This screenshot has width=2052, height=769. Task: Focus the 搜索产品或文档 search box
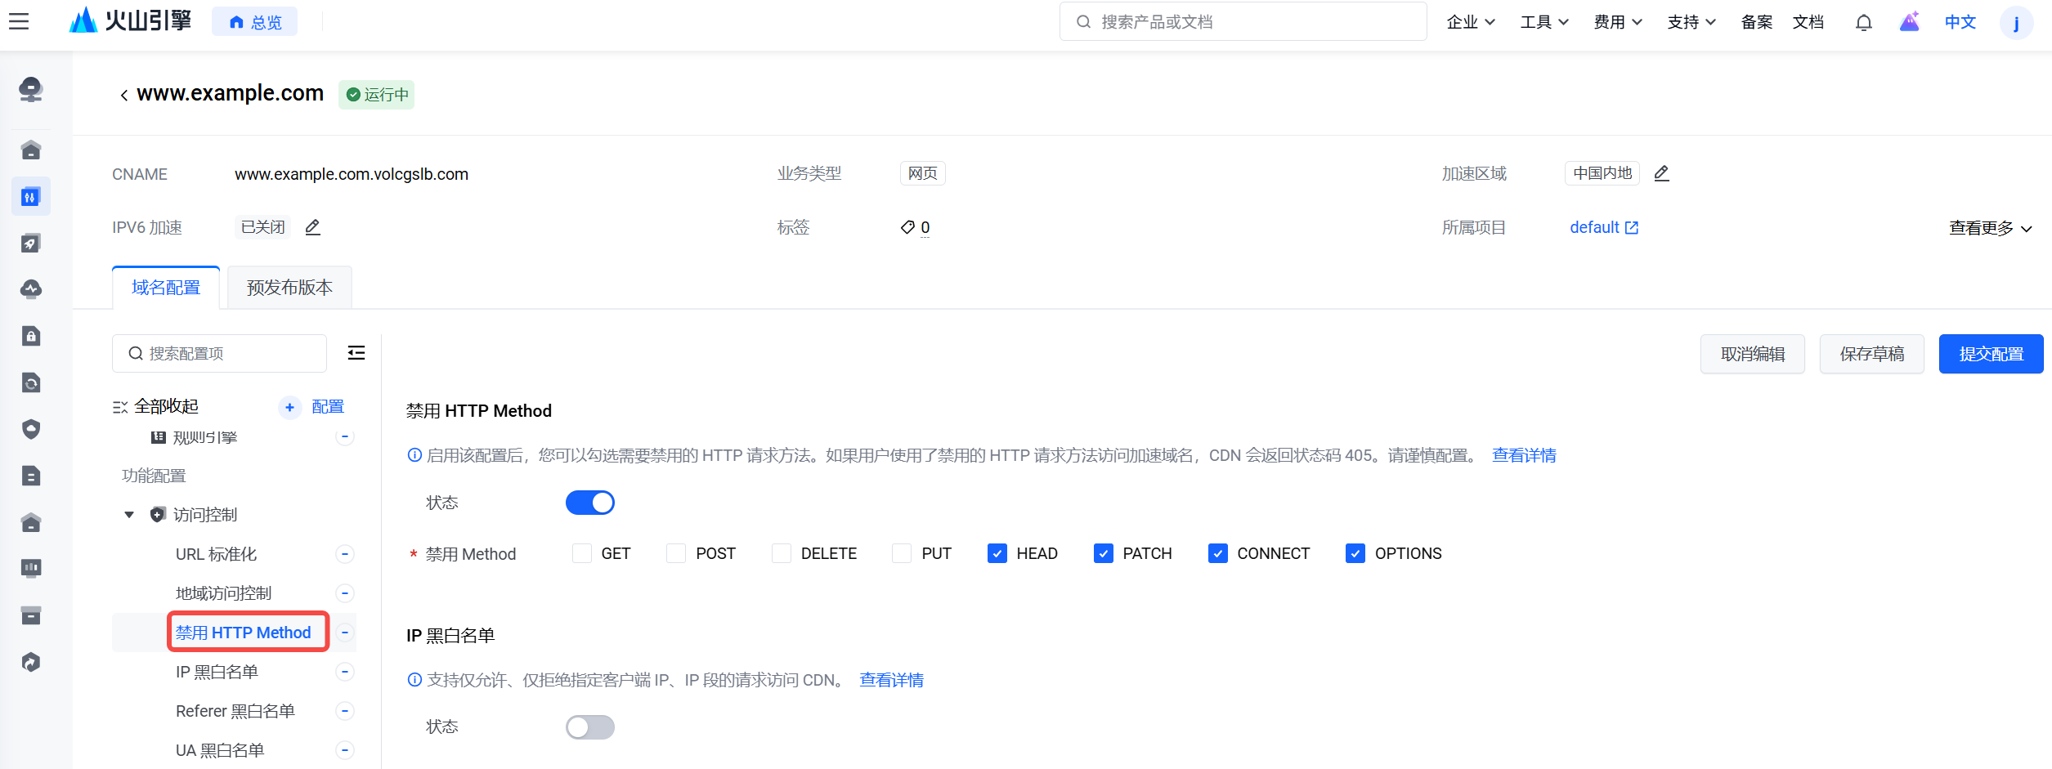coord(1243,22)
